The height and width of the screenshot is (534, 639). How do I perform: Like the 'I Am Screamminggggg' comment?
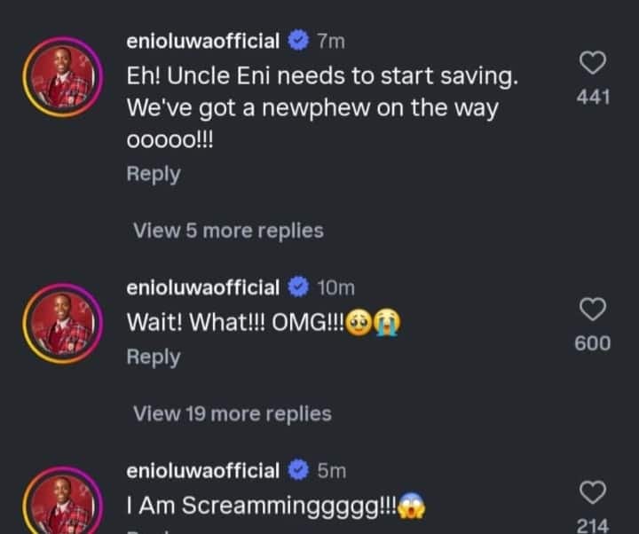click(593, 493)
